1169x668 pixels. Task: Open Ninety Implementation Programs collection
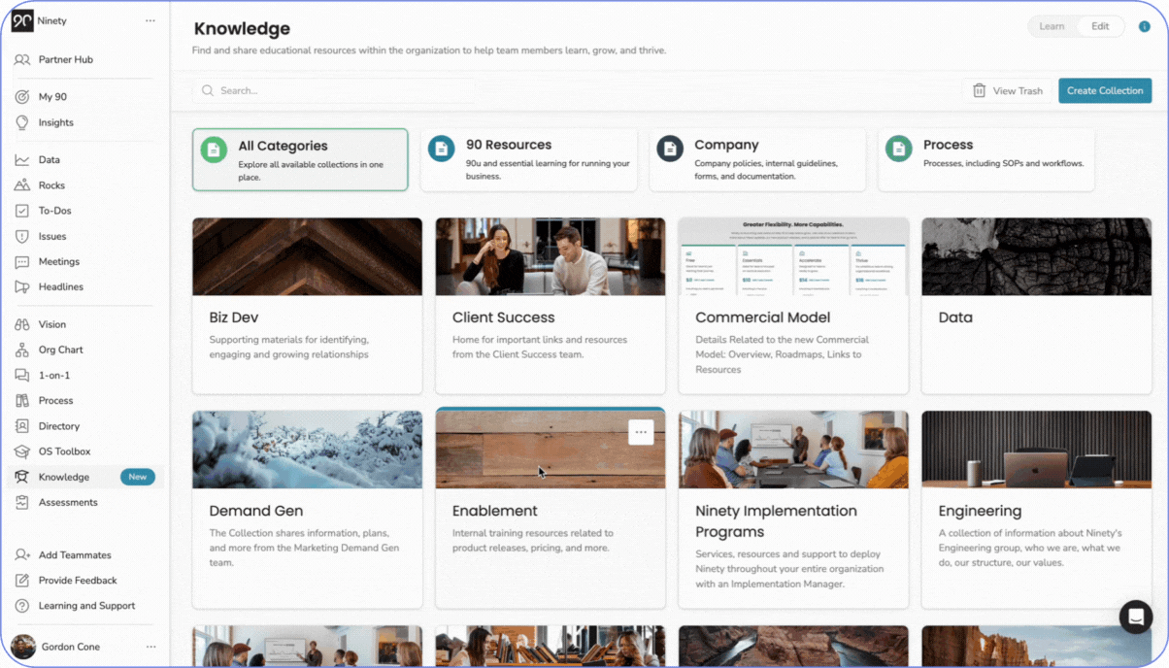click(793, 510)
